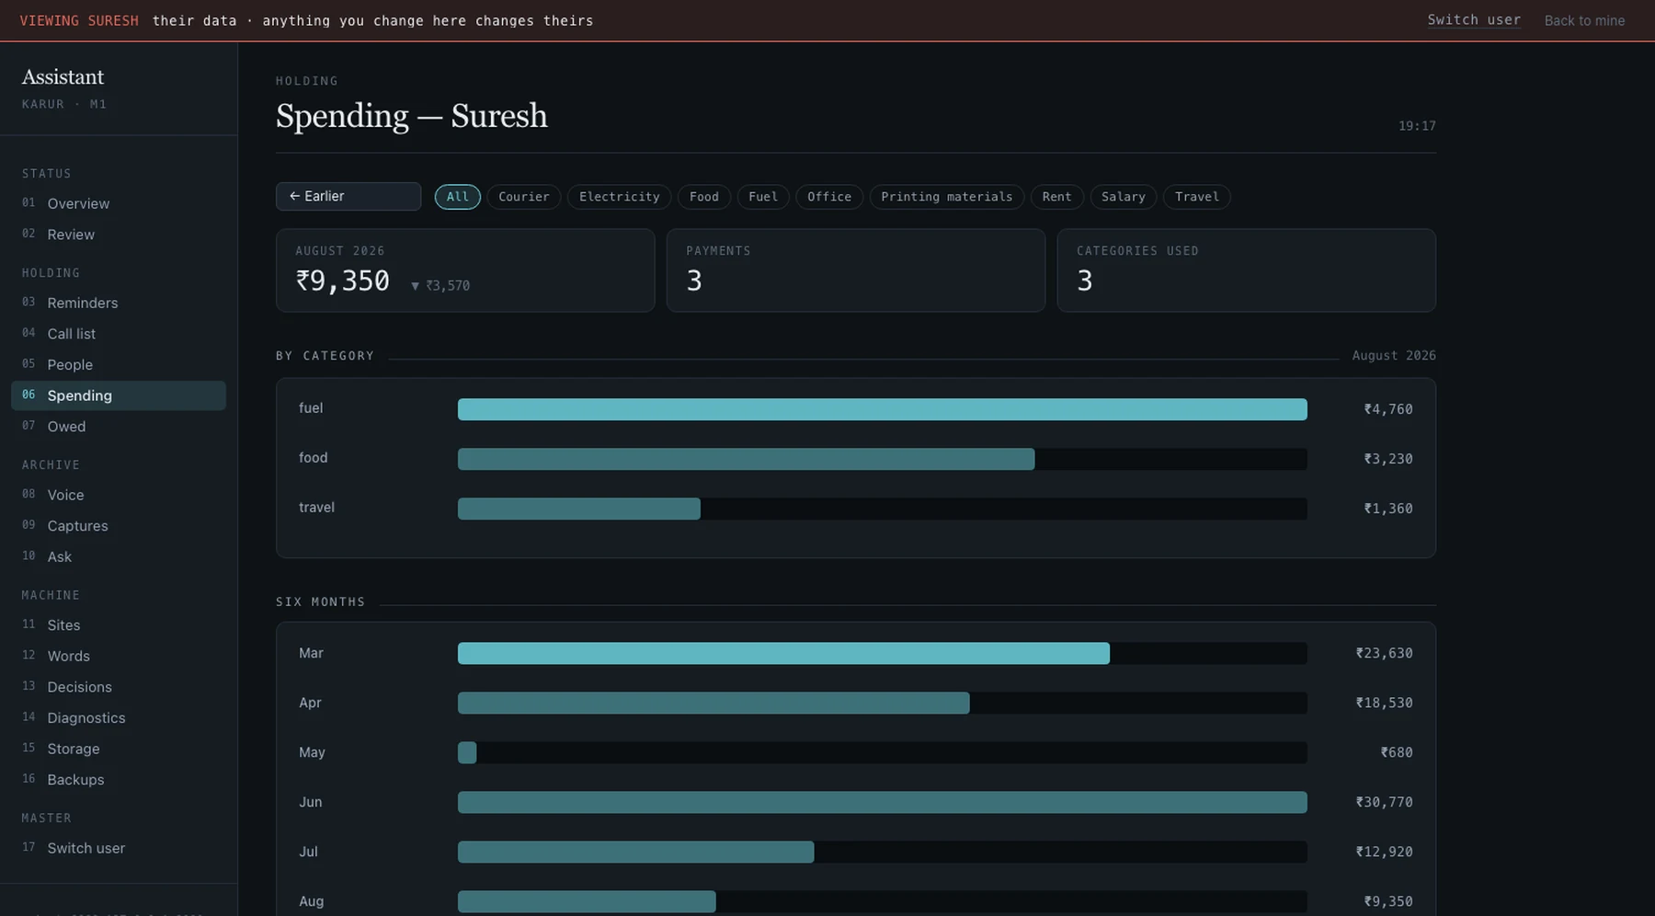The height and width of the screenshot is (916, 1655).
Task: Open Sites under Machine
Action: click(119, 625)
